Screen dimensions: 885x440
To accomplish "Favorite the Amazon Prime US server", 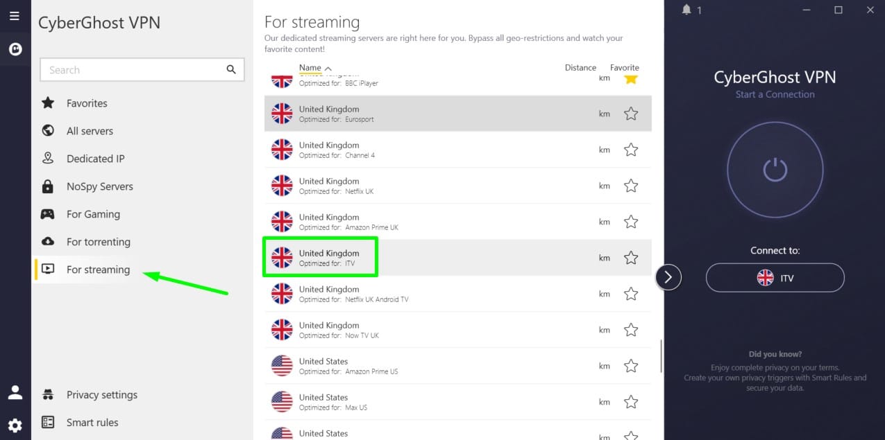I will pyautogui.click(x=630, y=366).
